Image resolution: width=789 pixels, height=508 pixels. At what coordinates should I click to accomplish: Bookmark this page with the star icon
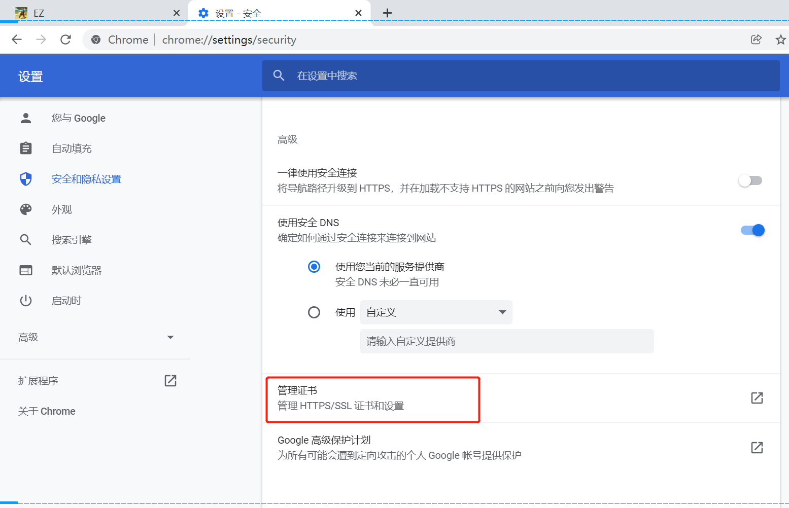(x=780, y=40)
